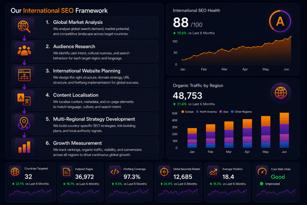Click the Organic Traffic by Region title
The width and height of the screenshot is (307, 205).
198,86
